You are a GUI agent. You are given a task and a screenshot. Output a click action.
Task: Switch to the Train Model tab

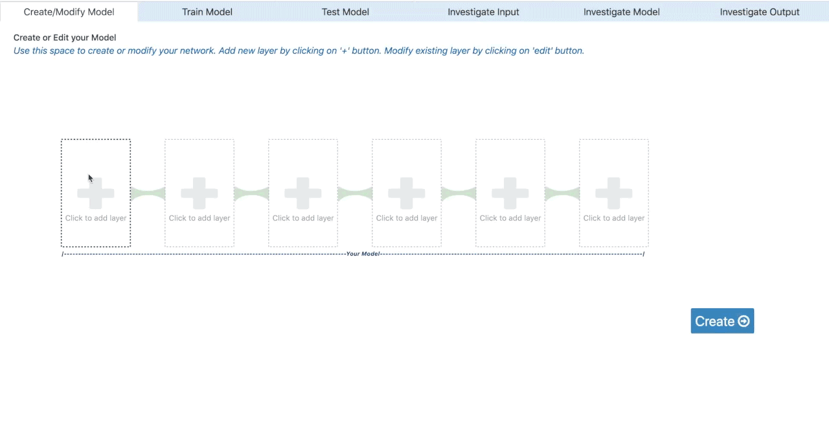[207, 12]
